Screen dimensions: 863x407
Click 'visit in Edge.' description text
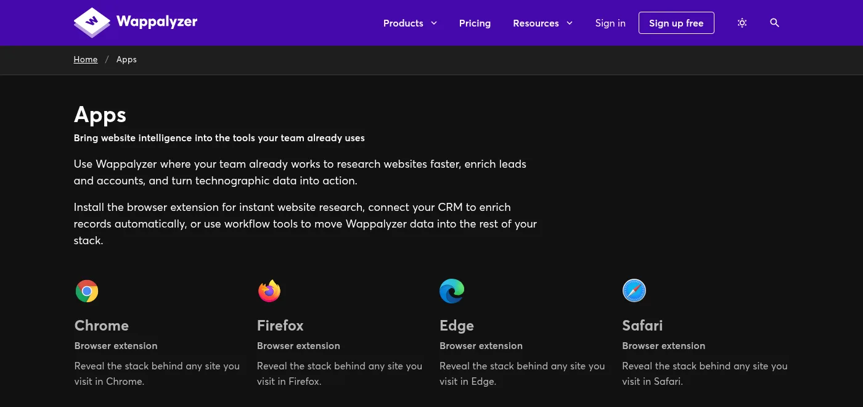pyautogui.click(x=468, y=382)
